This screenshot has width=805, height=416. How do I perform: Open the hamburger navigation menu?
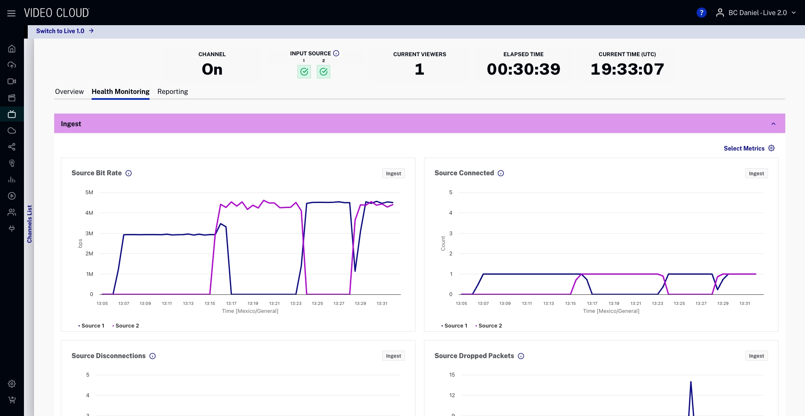coord(11,13)
